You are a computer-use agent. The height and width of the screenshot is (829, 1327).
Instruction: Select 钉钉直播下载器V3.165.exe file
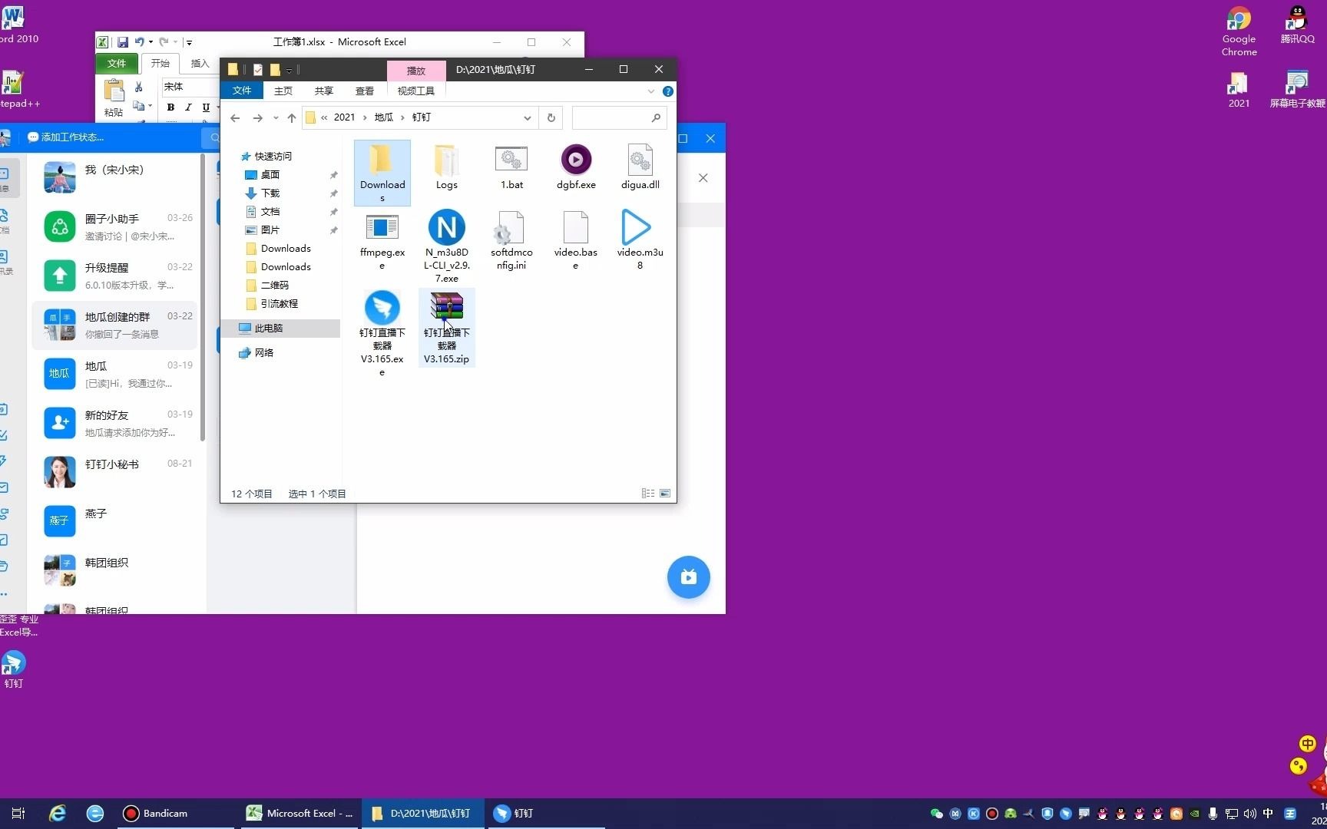(x=382, y=334)
